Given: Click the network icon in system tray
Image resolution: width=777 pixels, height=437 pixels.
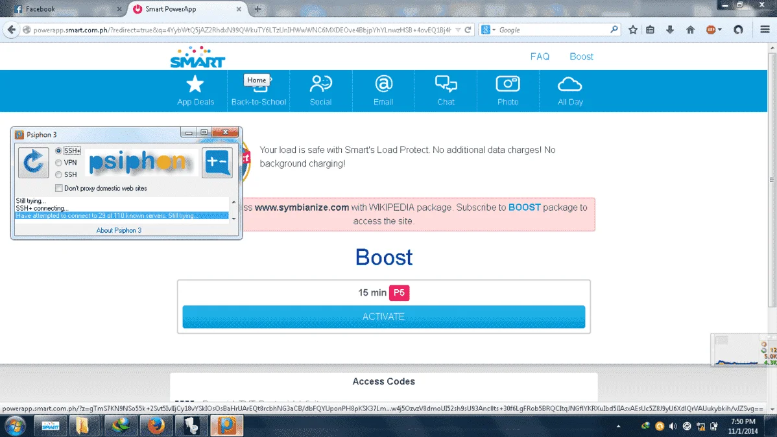Looking at the screenshot, I should click(x=700, y=426).
